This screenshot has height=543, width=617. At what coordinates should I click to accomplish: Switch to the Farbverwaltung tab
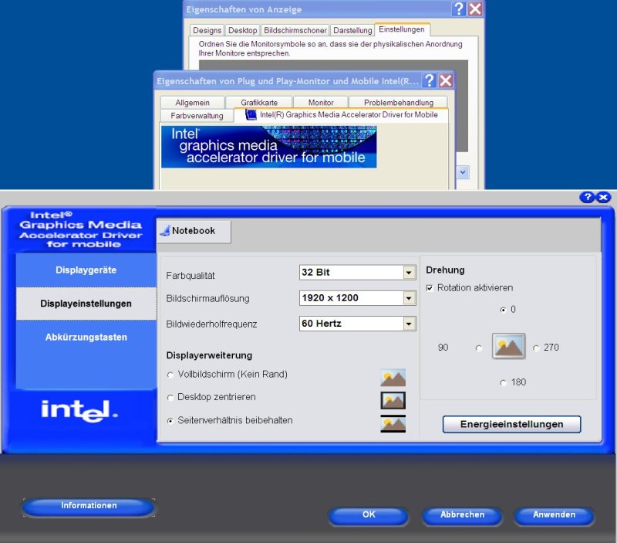coord(197,115)
